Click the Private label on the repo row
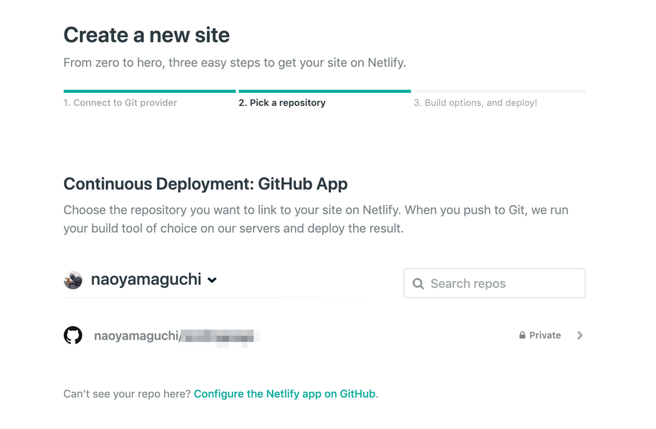 click(544, 335)
